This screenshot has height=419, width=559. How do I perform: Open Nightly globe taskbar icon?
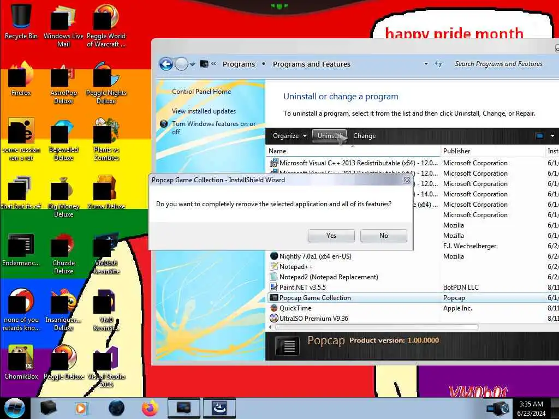117,408
